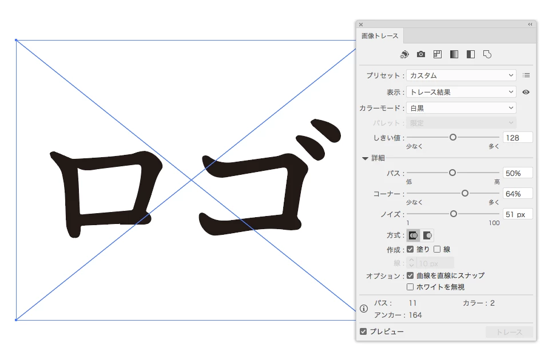
Task: Click the パス : 11 readout
Action: pyautogui.click(x=395, y=303)
